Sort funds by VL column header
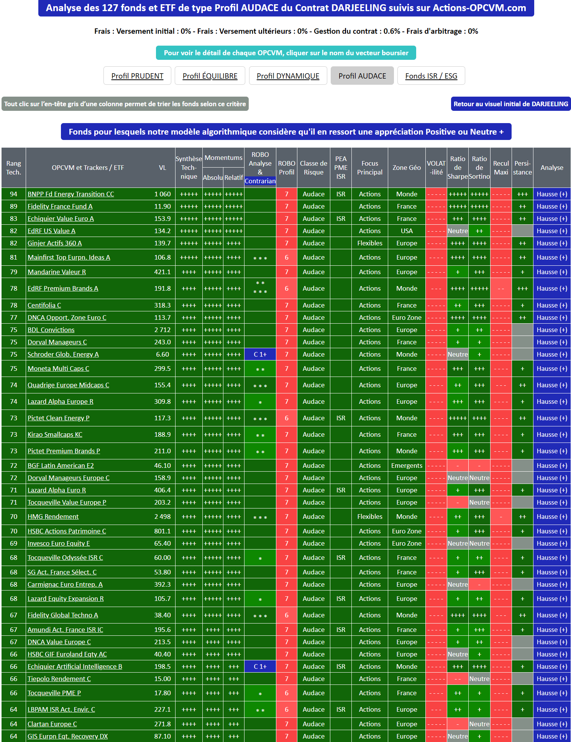 pyautogui.click(x=162, y=168)
